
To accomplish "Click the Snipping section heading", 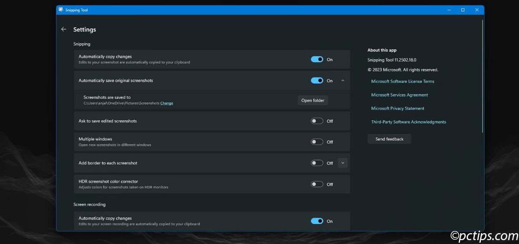I will [x=82, y=44].
